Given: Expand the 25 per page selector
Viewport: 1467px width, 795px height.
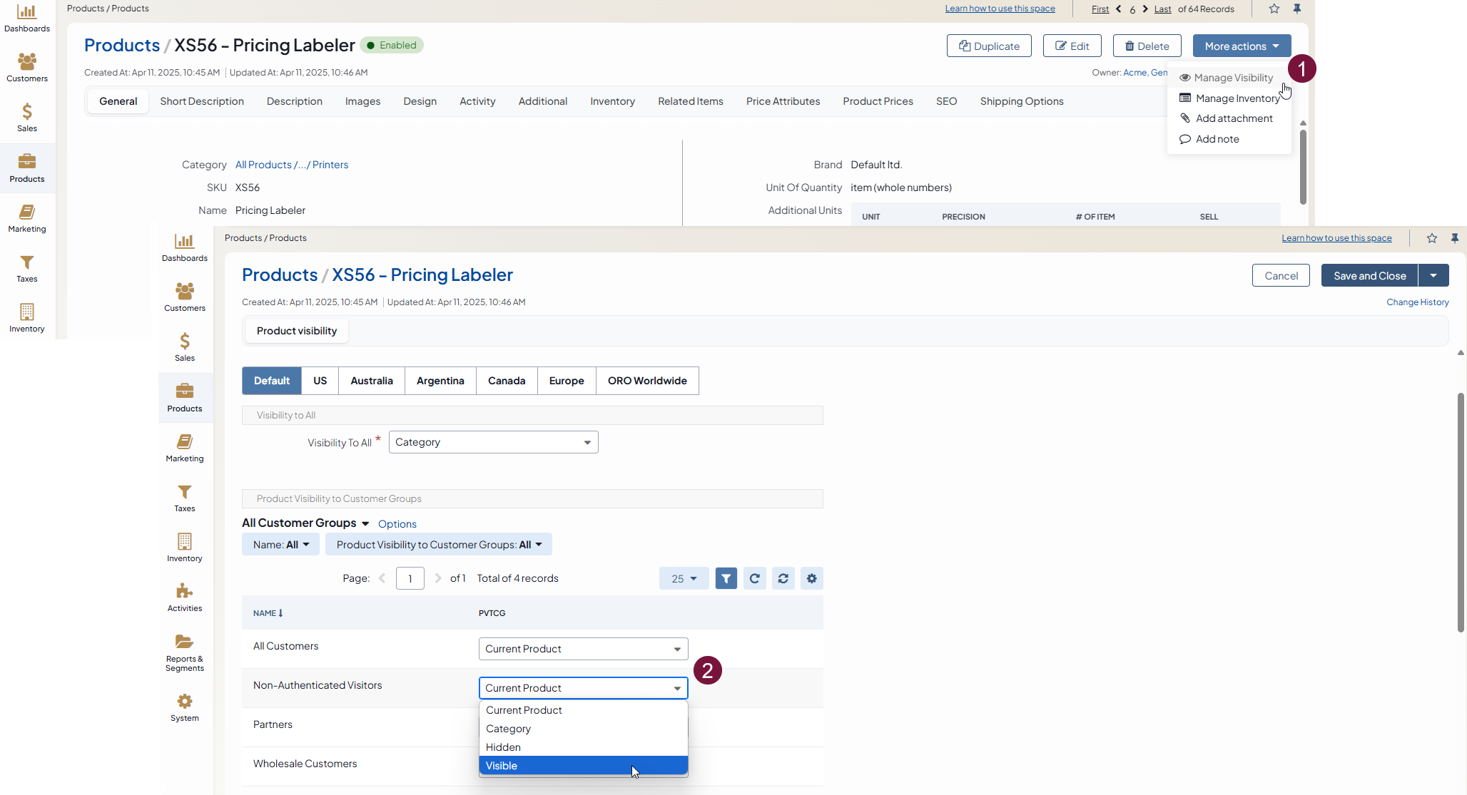Looking at the screenshot, I should click(x=684, y=578).
